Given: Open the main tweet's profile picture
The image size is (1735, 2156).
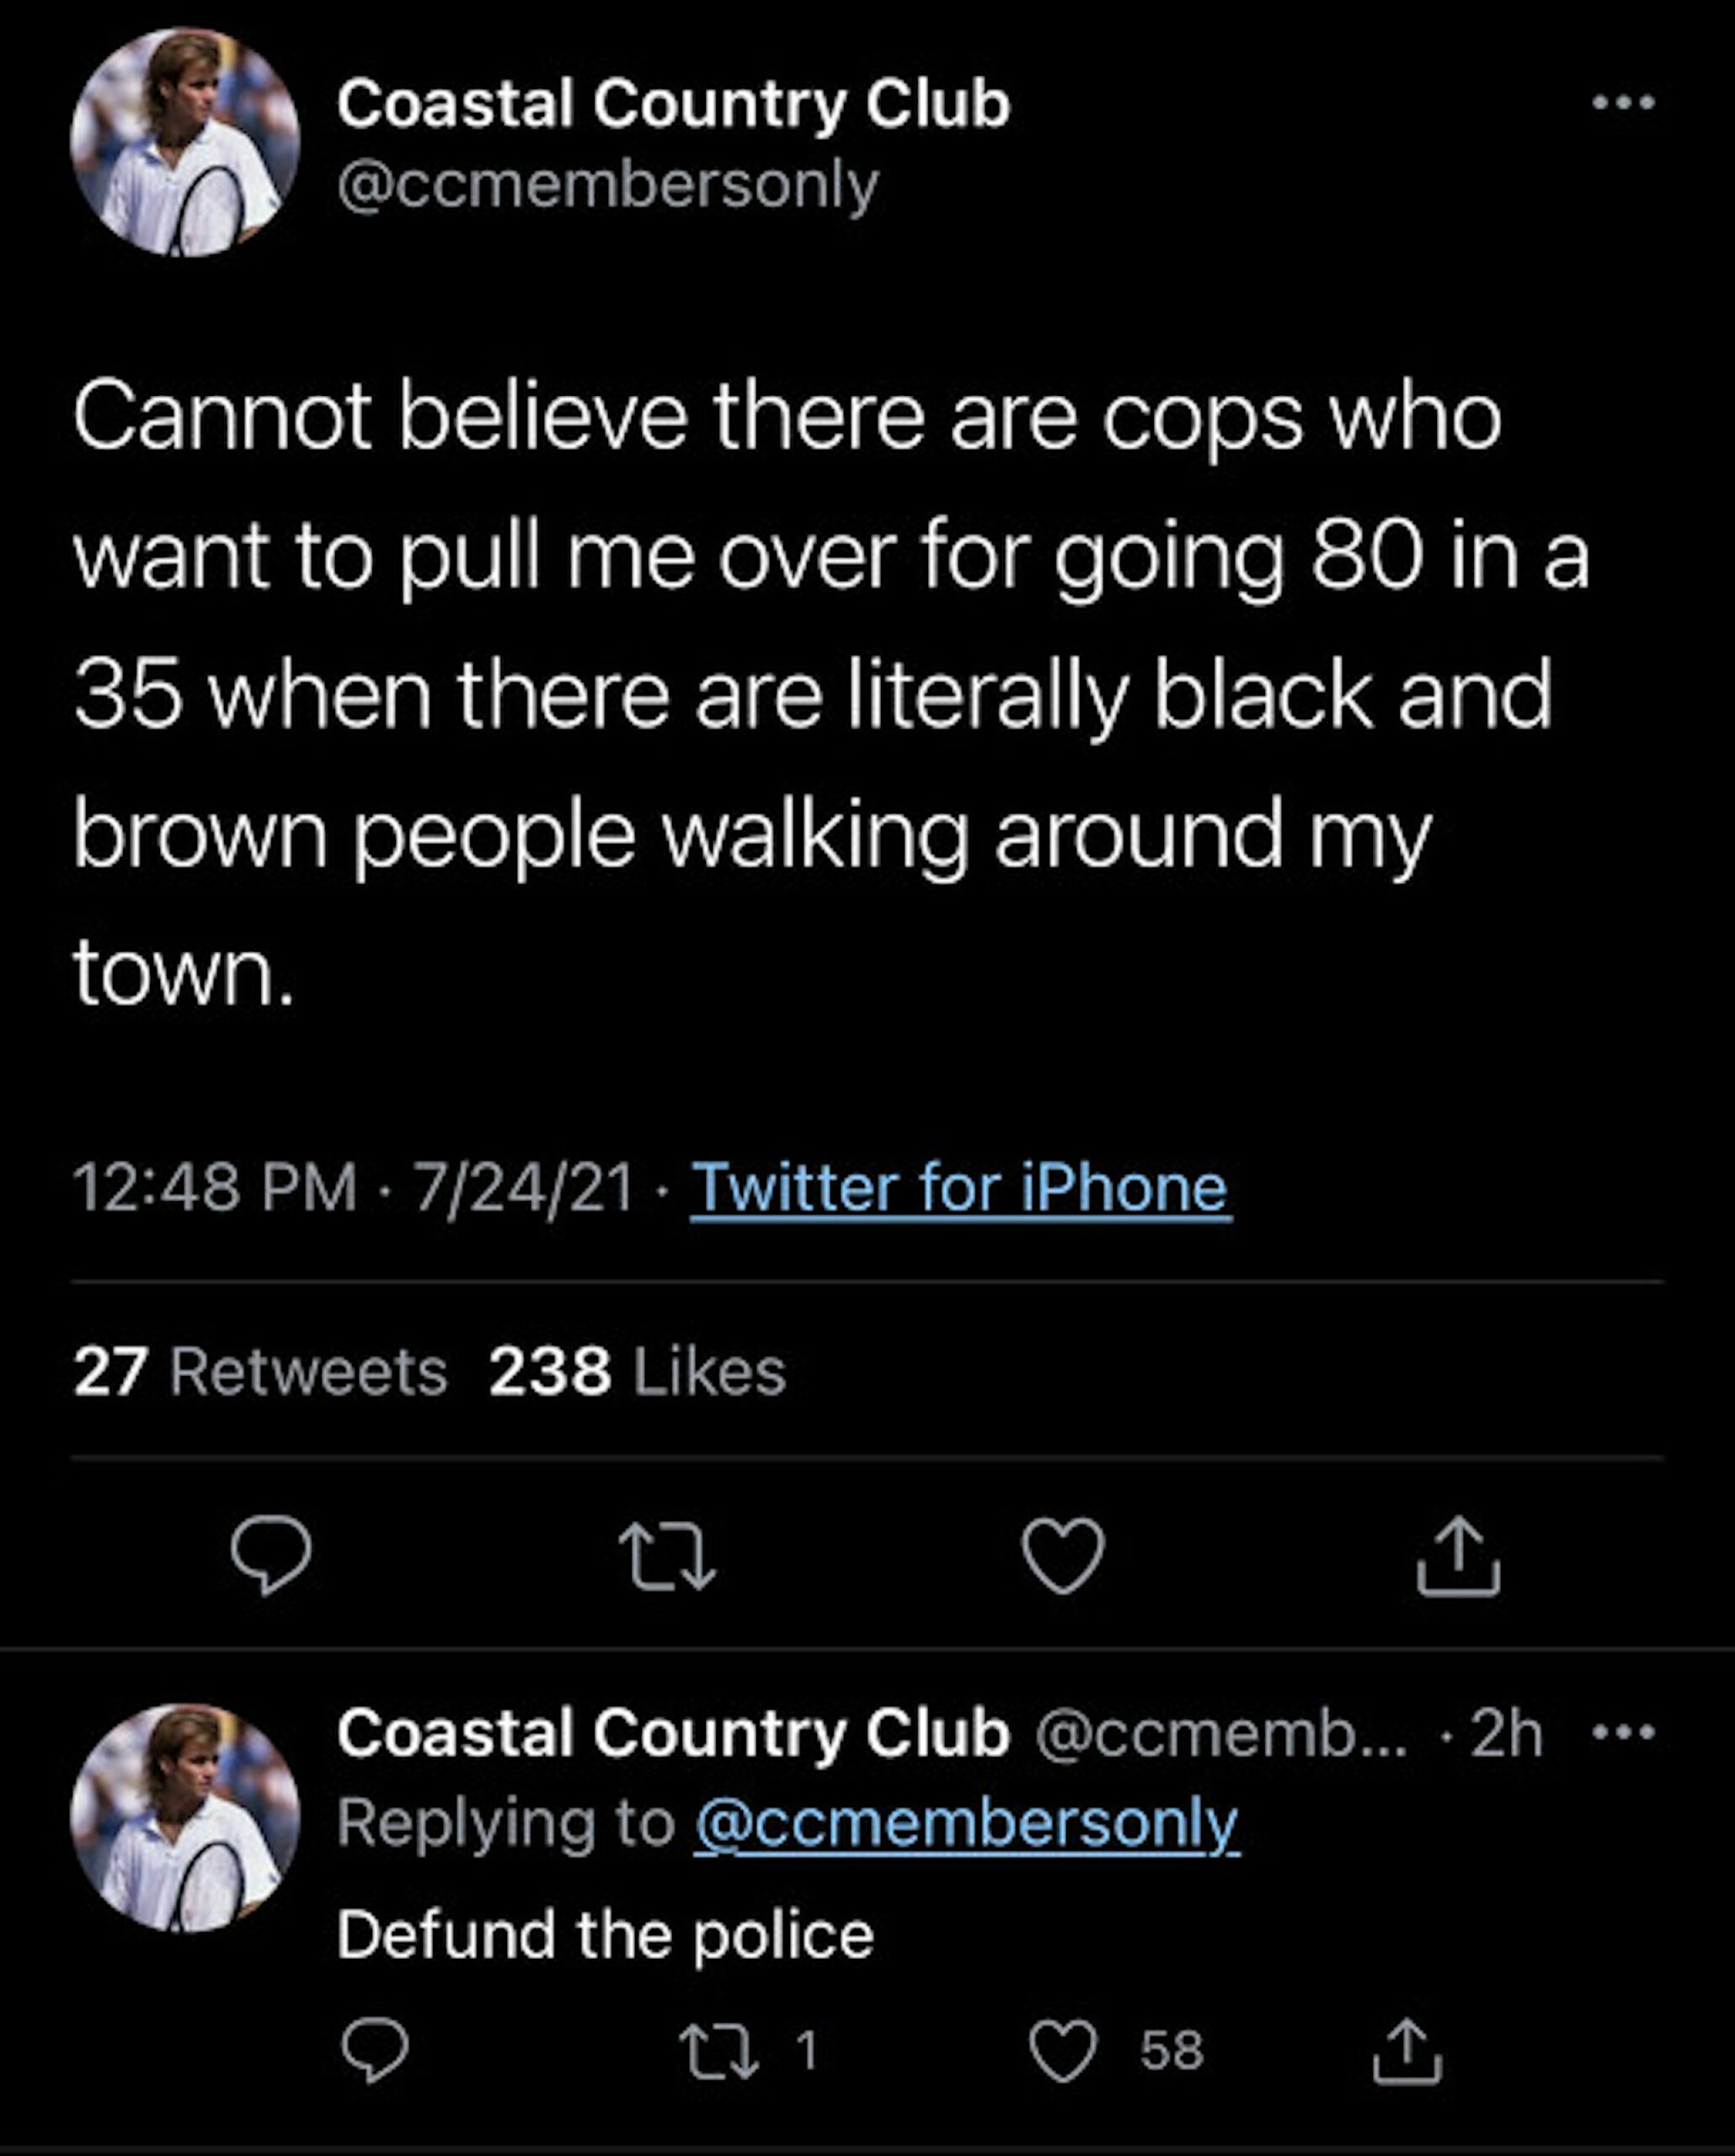Looking at the screenshot, I should [x=185, y=142].
